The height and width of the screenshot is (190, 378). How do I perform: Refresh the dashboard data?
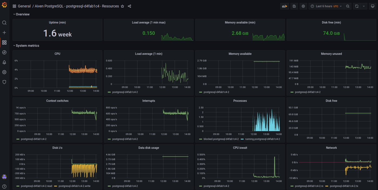357,6
